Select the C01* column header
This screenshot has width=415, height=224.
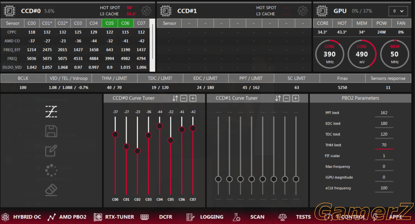47,23
